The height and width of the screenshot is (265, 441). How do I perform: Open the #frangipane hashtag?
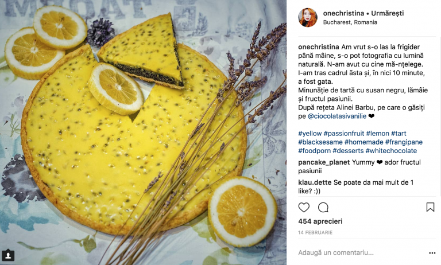pyautogui.click(x=404, y=142)
